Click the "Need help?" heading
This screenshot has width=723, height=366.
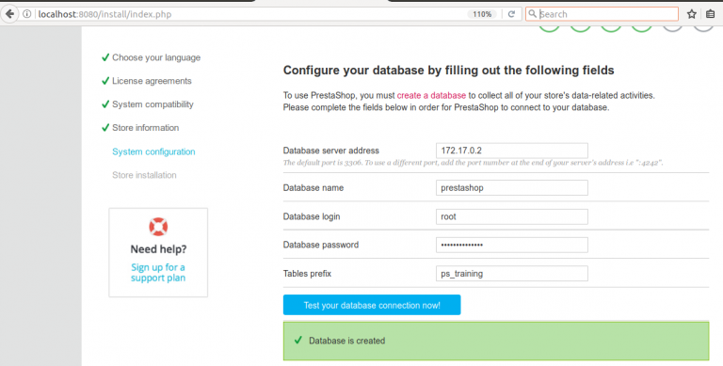coord(158,249)
